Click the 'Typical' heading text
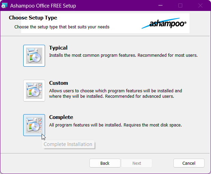The width and height of the screenshot is (211, 174). (x=58, y=48)
